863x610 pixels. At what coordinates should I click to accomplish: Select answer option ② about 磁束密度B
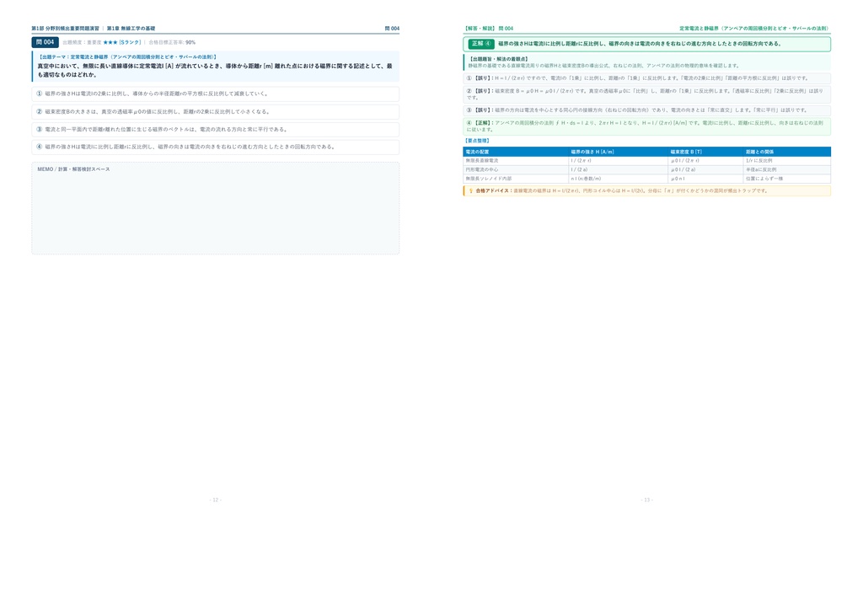pyautogui.click(x=215, y=112)
